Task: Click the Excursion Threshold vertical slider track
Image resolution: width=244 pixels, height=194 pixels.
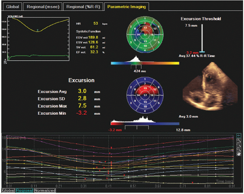Action: [202, 37]
